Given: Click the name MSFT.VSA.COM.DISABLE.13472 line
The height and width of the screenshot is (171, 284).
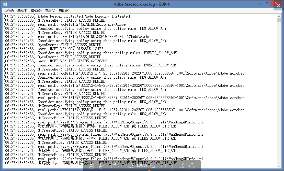Looking at the screenshot, I should 71,49.
